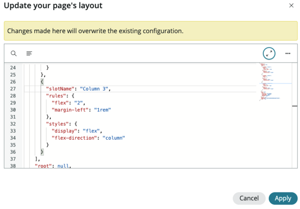Image resolution: width=300 pixels, height=209 pixels.
Task: Close the Update your page's layout dialog
Action: [291, 5]
